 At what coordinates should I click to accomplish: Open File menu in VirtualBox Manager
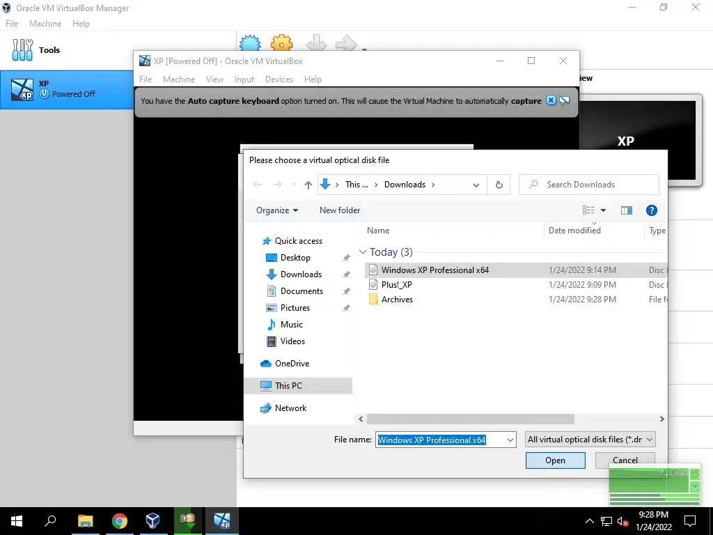[12, 24]
